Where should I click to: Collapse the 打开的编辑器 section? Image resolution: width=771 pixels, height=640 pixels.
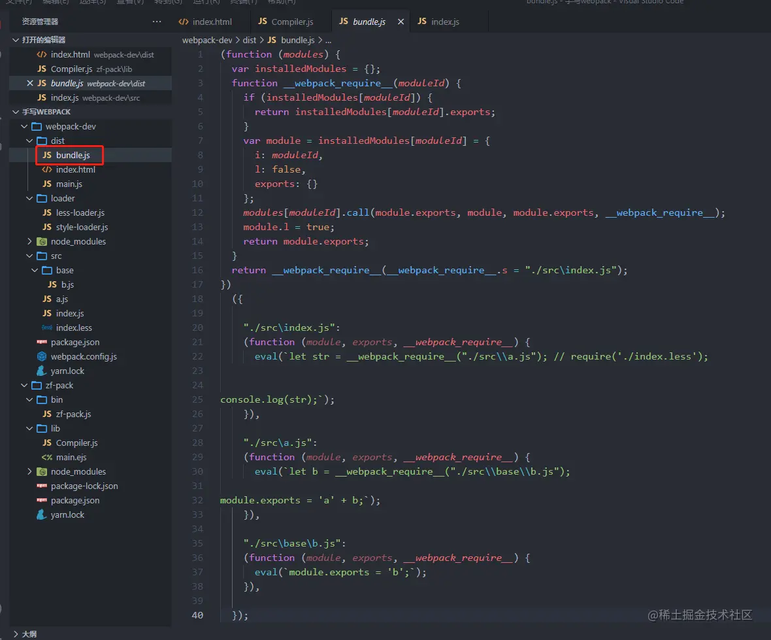[x=16, y=40]
